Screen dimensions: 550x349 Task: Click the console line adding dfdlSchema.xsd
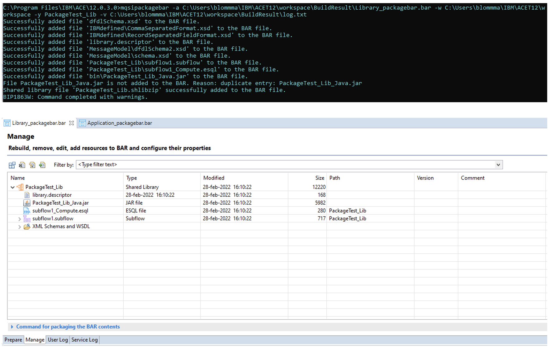click(x=101, y=22)
